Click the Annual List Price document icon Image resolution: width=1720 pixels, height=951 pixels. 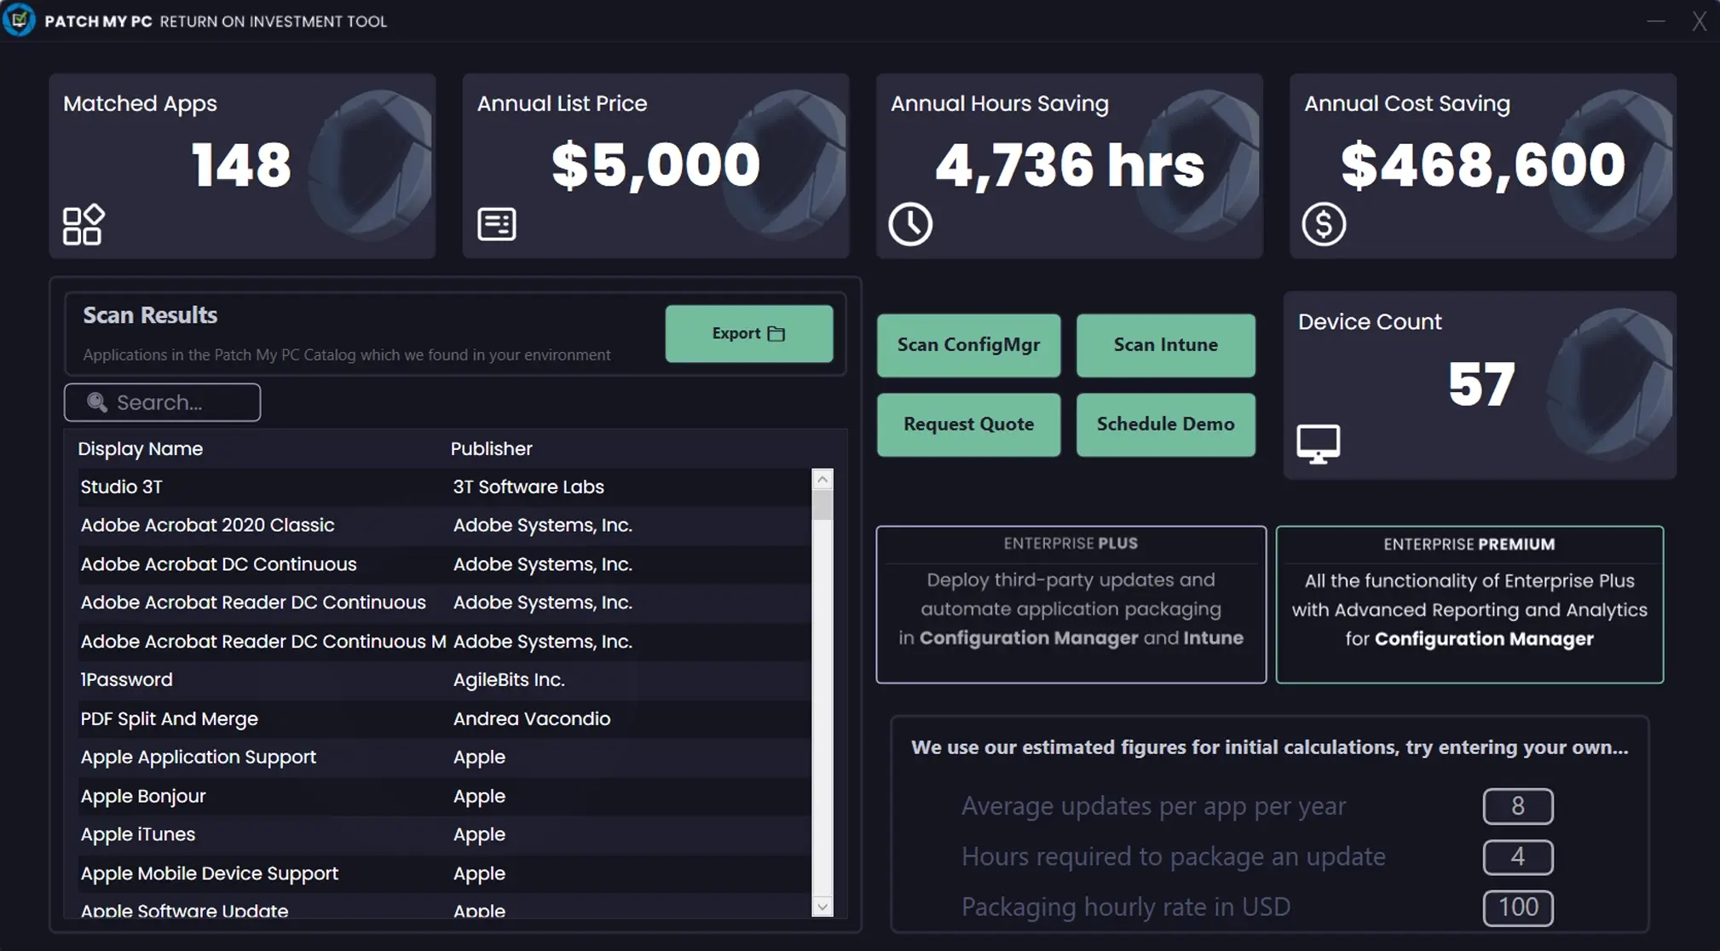tap(497, 224)
